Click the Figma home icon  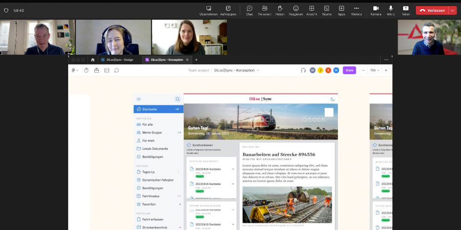coord(93,60)
